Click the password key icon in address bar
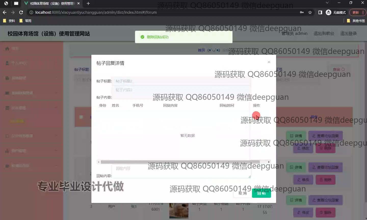 click(302, 12)
